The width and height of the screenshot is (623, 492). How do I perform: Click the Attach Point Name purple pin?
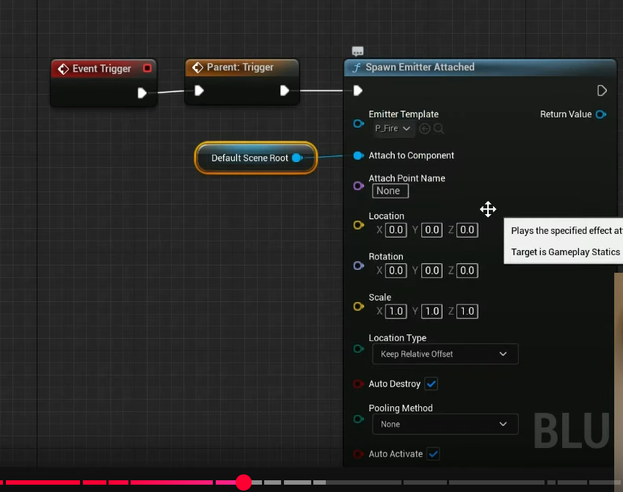coord(358,186)
